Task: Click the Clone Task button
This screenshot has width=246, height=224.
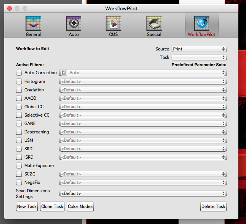Action: (52, 206)
